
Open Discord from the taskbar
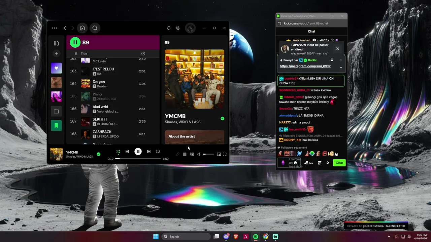pyautogui.click(x=226, y=237)
